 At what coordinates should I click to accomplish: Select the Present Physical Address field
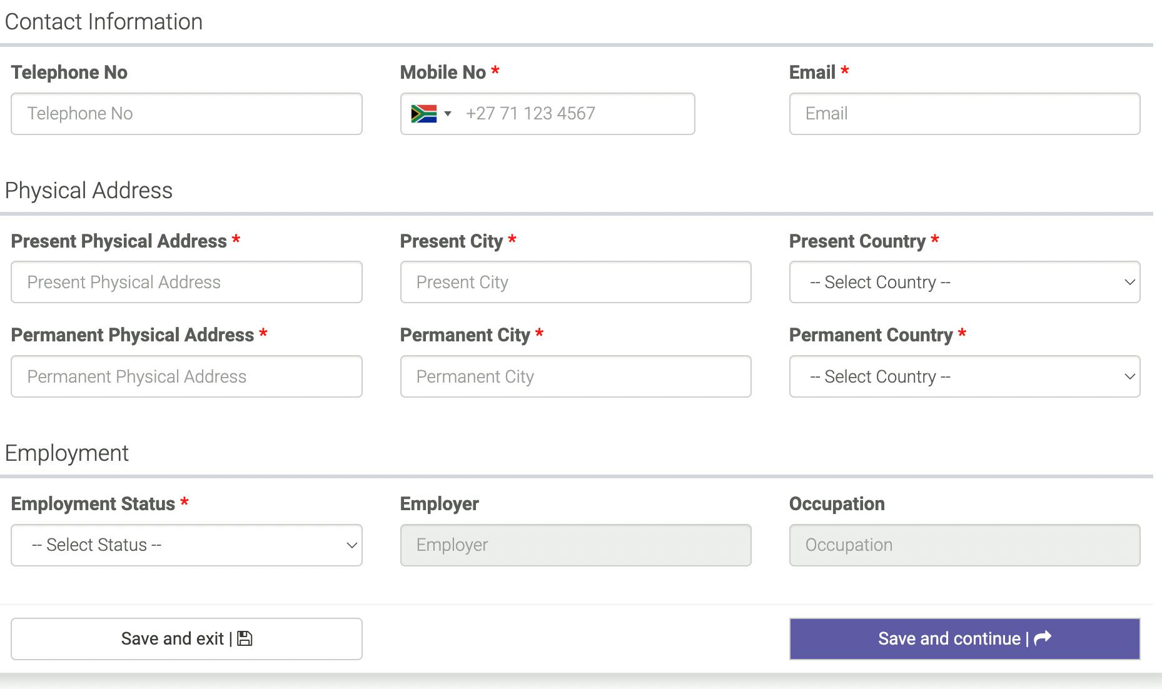click(x=186, y=282)
